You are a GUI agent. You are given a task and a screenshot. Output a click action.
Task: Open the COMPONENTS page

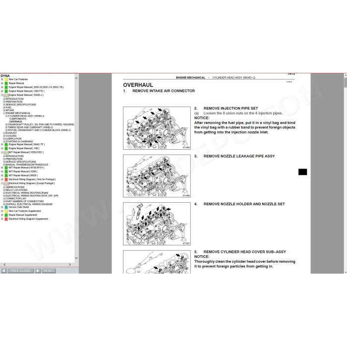pyautogui.click(x=18, y=119)
